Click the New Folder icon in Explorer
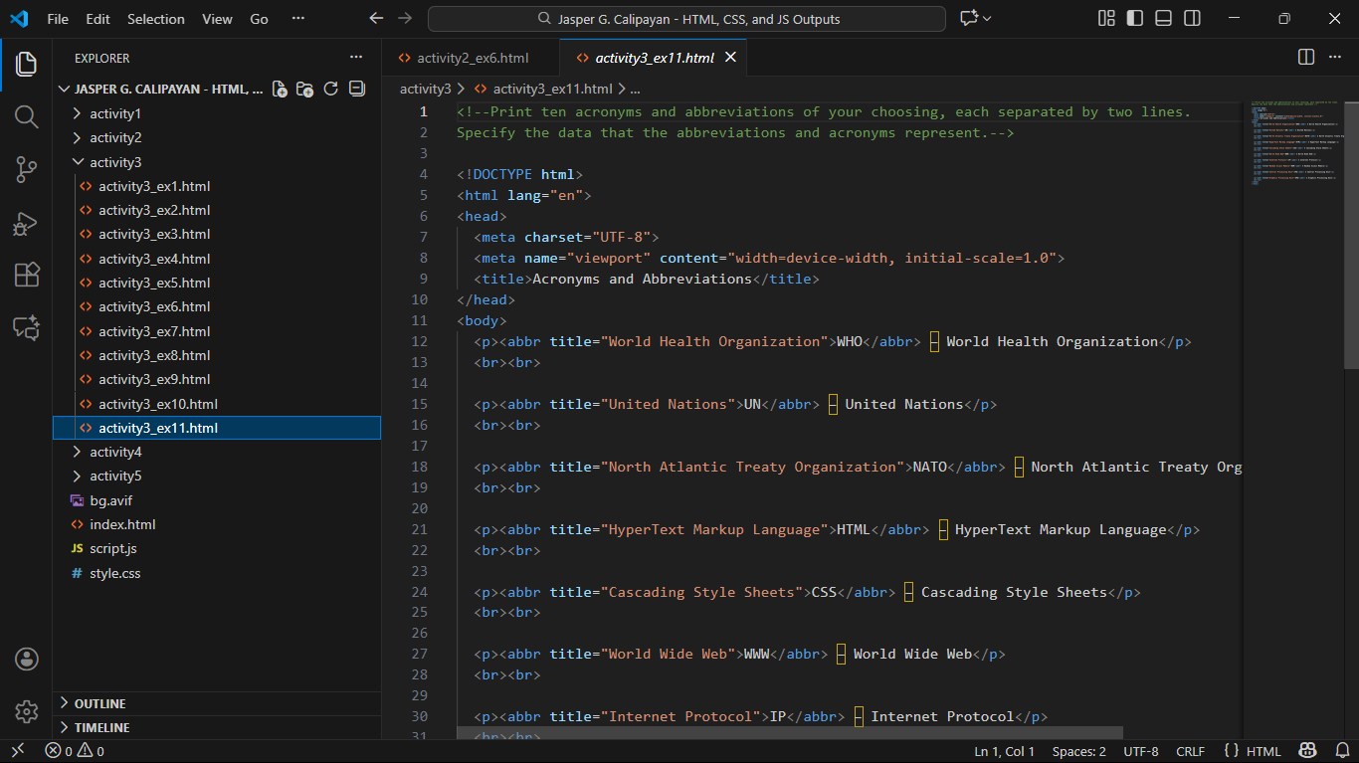This screenshot has width=1359, height=763. (305, 89)
